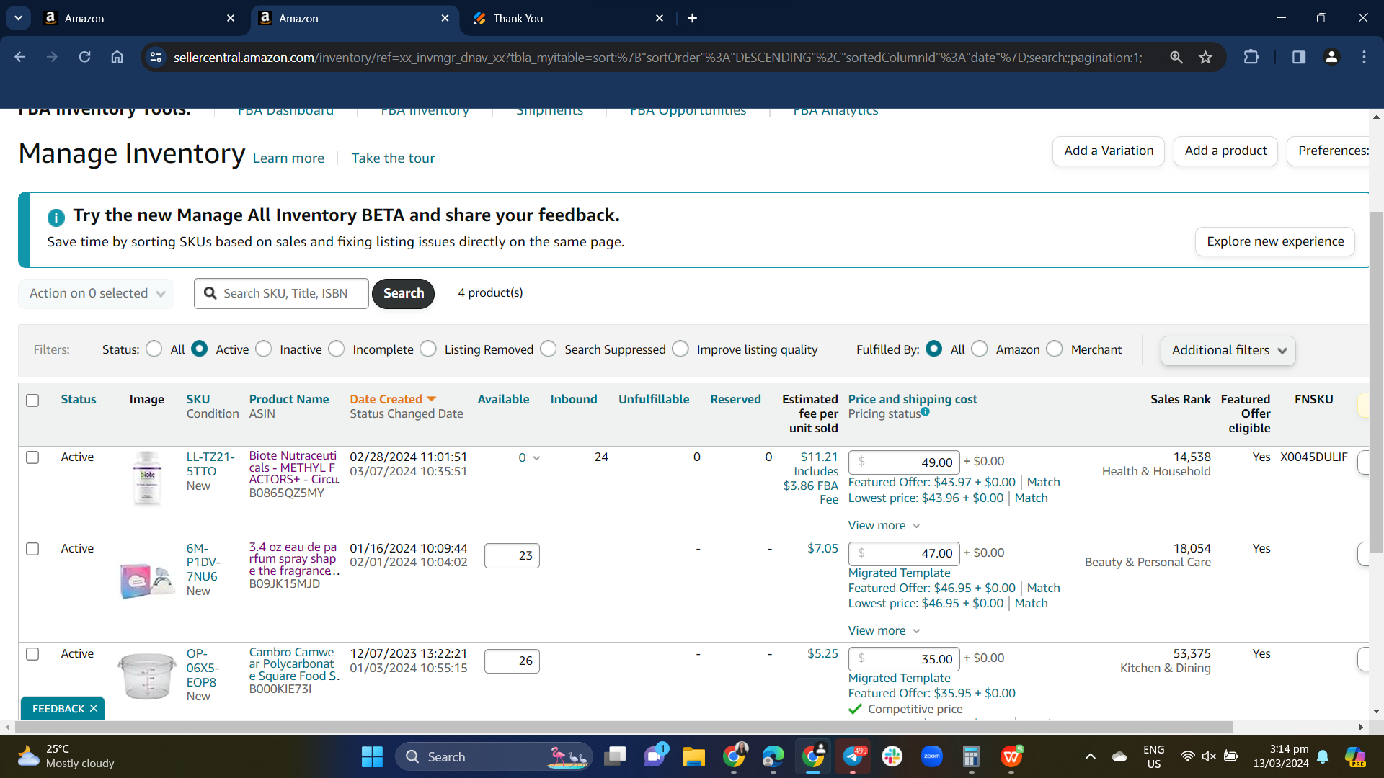Select the Inactive status filter
The height and width of the screenshot is (778, 1384).
pyautogui.click(x=264, y=349)
